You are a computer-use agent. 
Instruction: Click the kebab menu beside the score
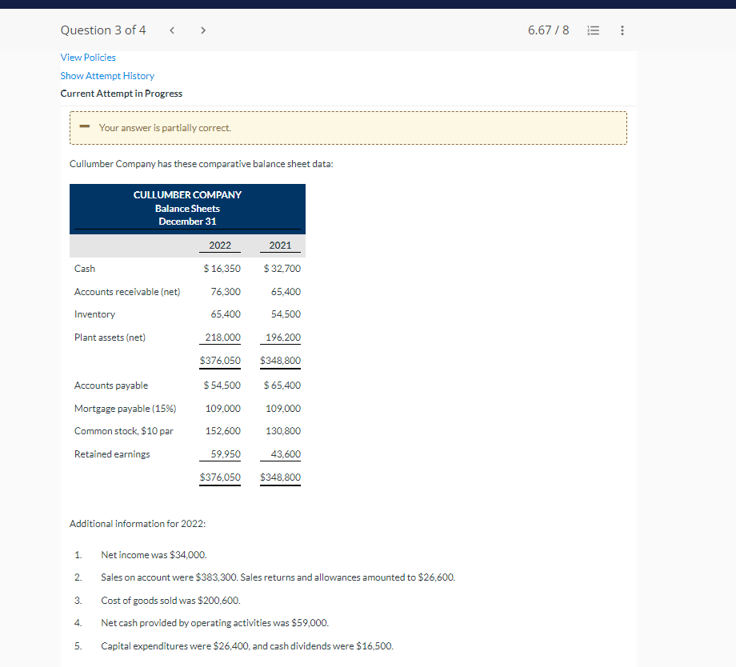click(x=622, y=30)
